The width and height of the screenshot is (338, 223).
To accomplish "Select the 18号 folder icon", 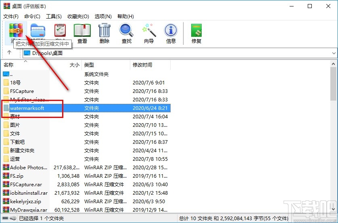I will click(6, 83).
